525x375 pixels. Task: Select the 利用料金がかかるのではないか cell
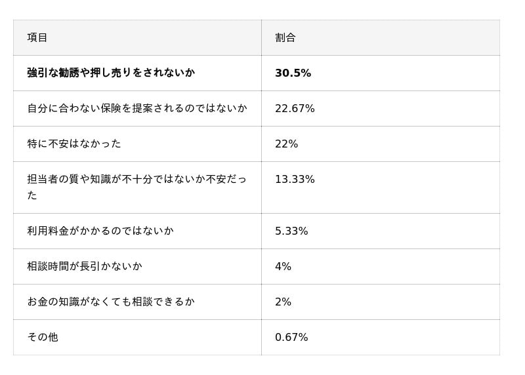(100, 231)
